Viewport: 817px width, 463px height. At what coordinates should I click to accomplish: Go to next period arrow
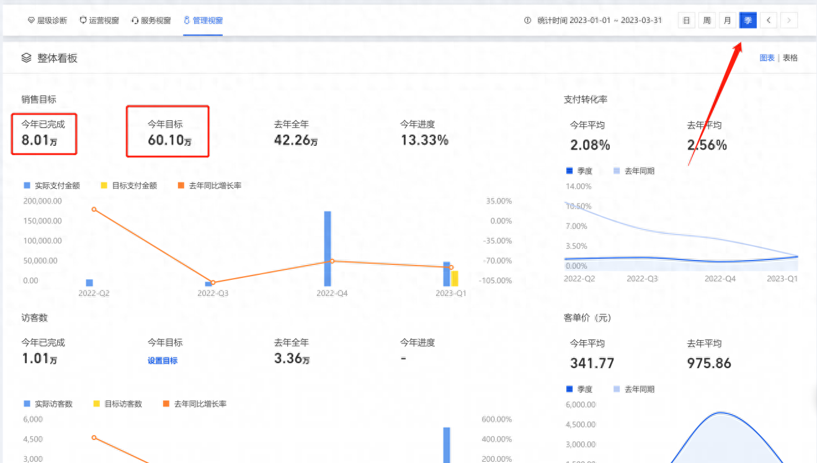tap(789, 20)
